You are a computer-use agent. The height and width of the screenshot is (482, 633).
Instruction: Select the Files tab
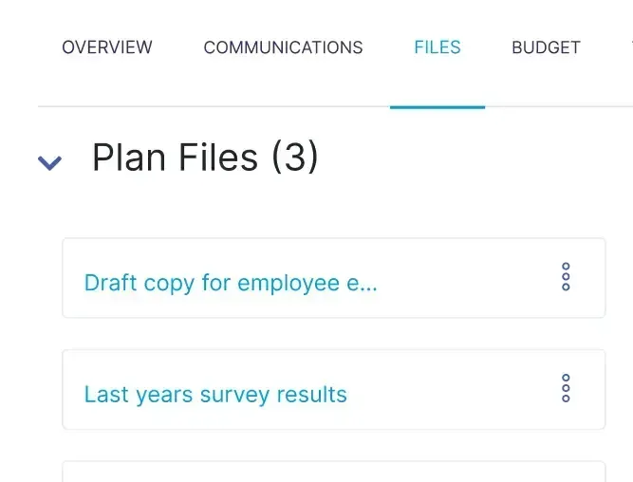point(438,47)
